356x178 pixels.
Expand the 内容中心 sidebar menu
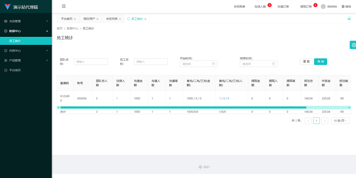tap(26, 51)
